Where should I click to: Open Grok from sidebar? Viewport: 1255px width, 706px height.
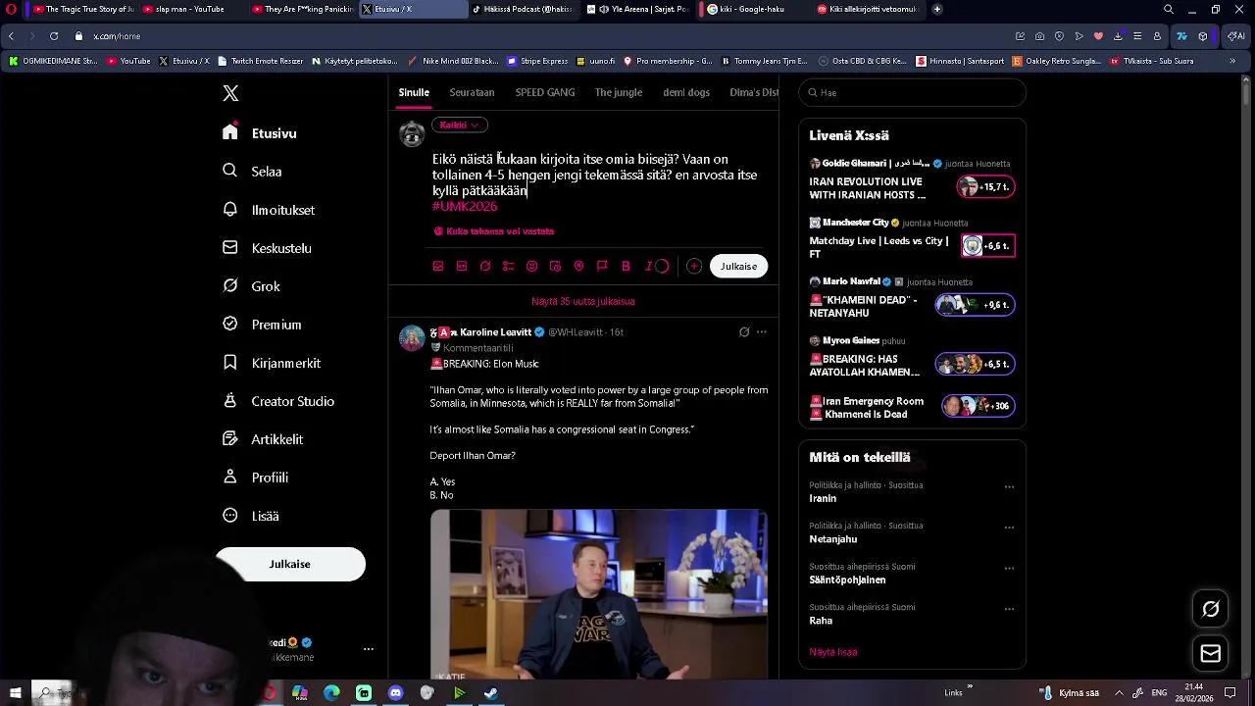point(252,286)
